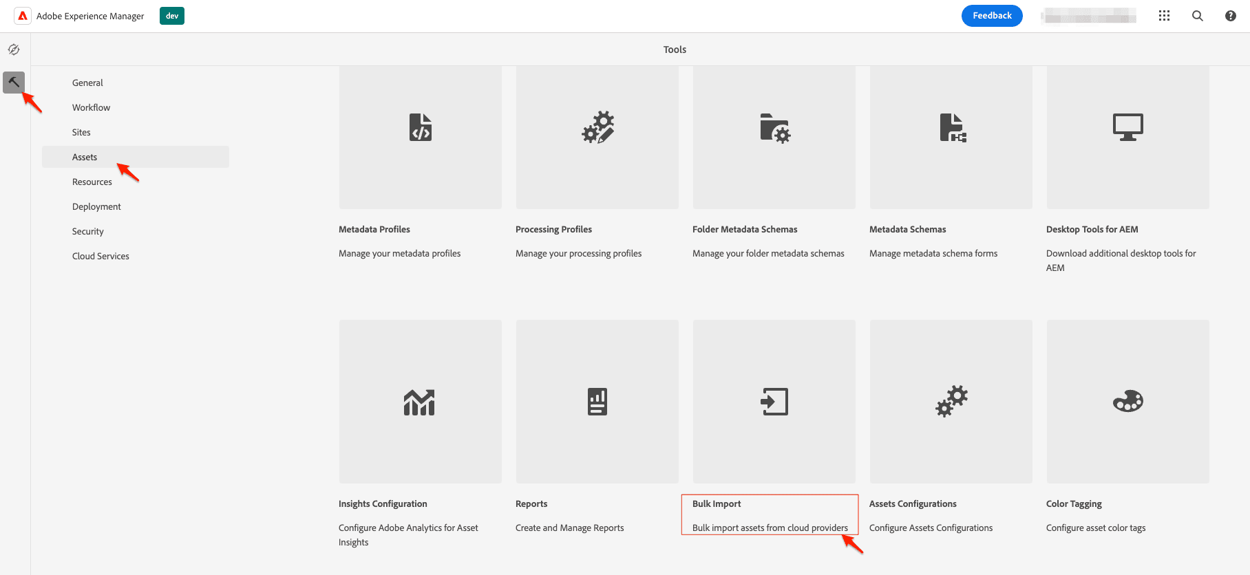Select Deployment in the Tools menu

(x=136, y=206)
